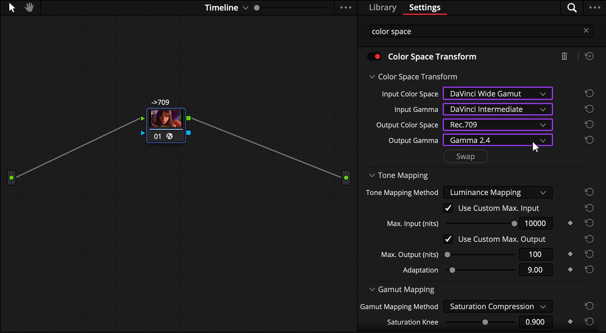
Task: Toggle the Color Space Transform enable switch
Action: [374, 56]
